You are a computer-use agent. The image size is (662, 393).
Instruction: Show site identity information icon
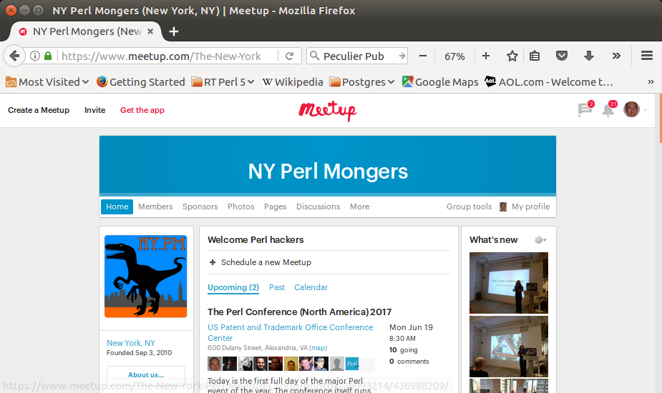[35, 56]
